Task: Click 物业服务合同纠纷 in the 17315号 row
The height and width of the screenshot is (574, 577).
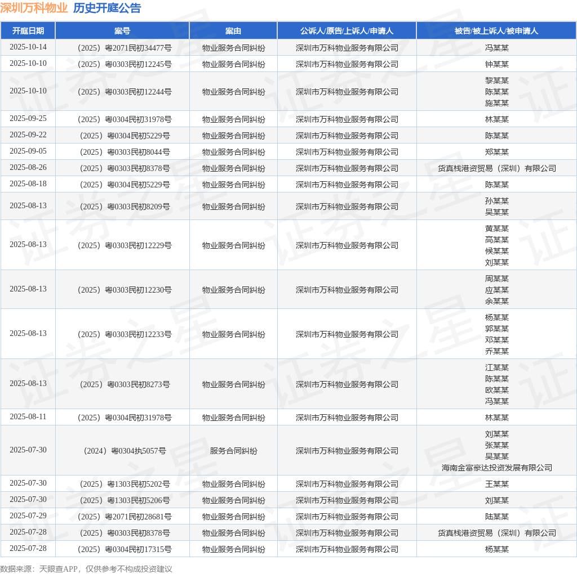Action: (x=233, y=549)
